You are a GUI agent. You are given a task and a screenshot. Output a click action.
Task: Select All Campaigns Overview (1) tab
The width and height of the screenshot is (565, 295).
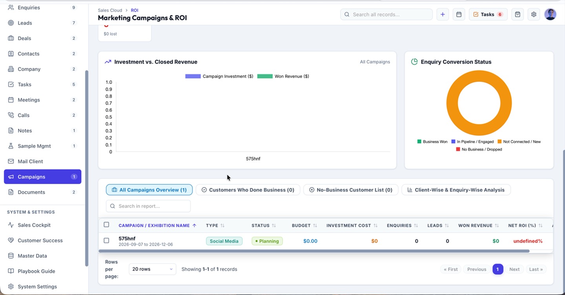(x=149, y=190)
